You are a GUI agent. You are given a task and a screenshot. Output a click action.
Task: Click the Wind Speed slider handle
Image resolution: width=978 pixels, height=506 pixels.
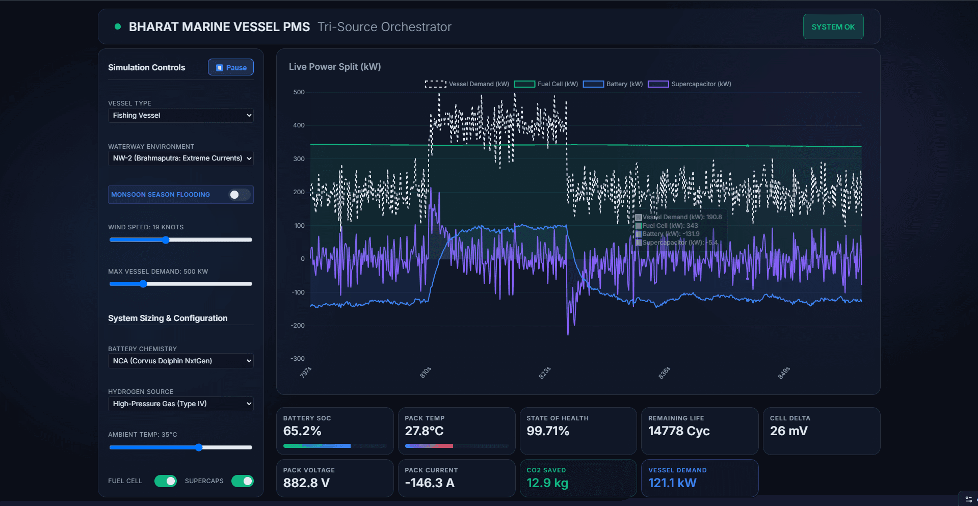coord(166,240)
